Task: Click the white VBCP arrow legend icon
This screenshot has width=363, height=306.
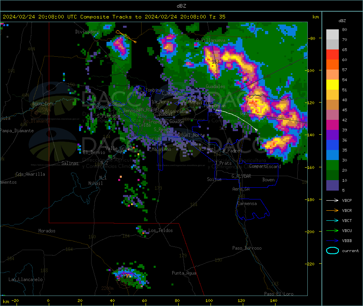Action: tap(332, 200)
